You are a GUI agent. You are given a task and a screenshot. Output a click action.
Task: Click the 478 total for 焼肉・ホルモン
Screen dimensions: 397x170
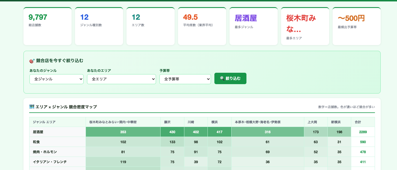[x=363, y=152]
